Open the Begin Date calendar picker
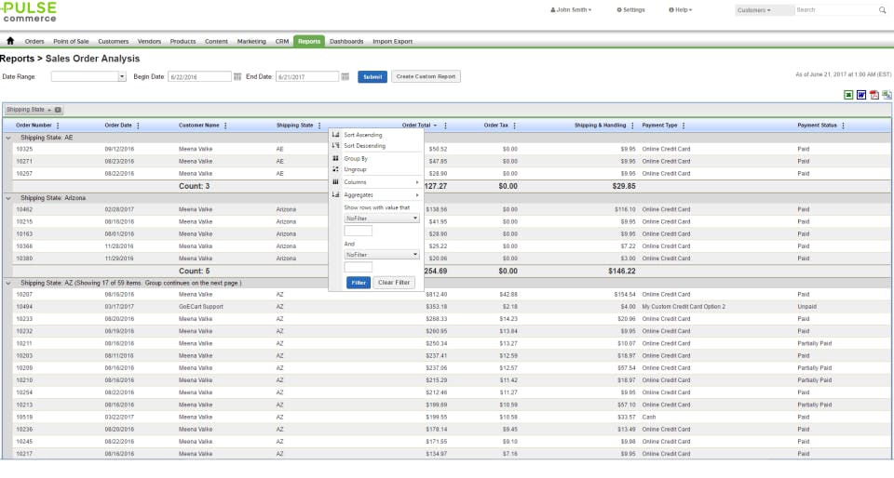 click(x=237, y=76)
